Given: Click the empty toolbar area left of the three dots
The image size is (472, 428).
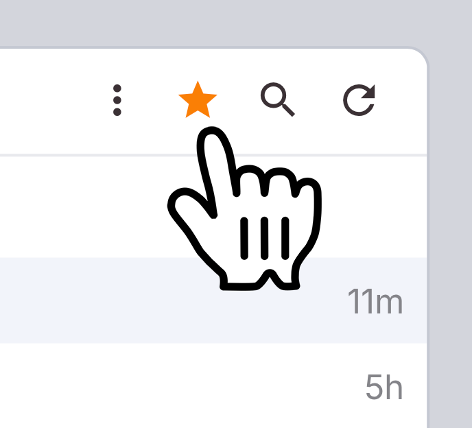Looking at the screenshot, I should click(x=54, y=101).
